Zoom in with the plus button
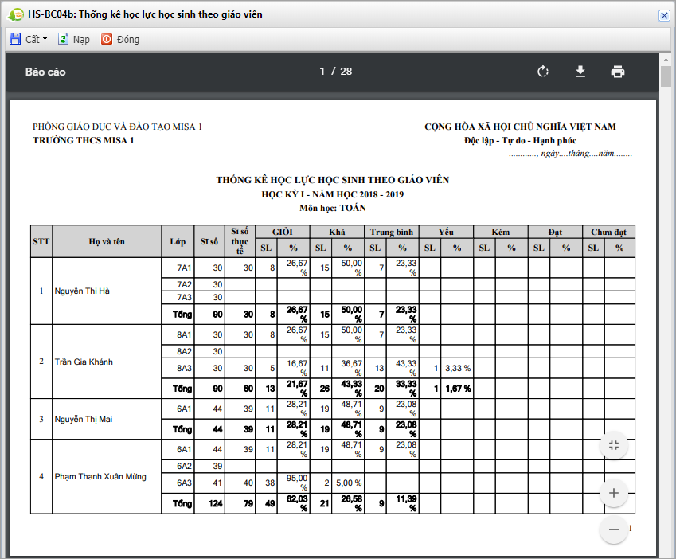This screenshot has width=676, height=559. pyautogui.click(x=613, y=493)
